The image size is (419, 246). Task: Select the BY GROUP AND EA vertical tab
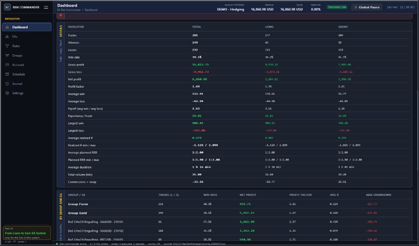(x=61, y=206)
